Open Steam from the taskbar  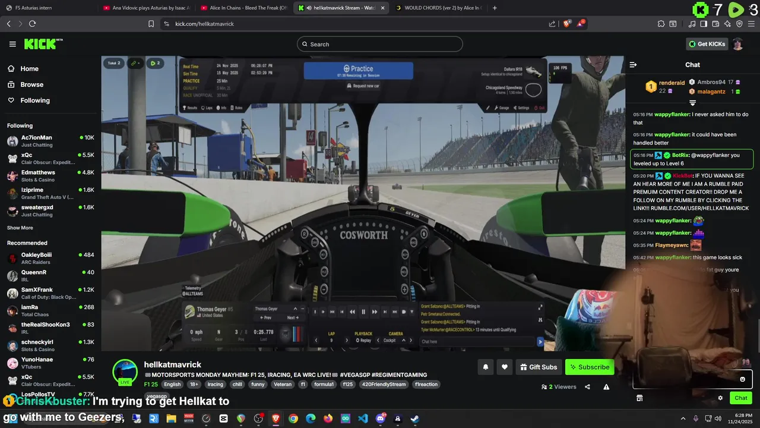coord(415,418)
